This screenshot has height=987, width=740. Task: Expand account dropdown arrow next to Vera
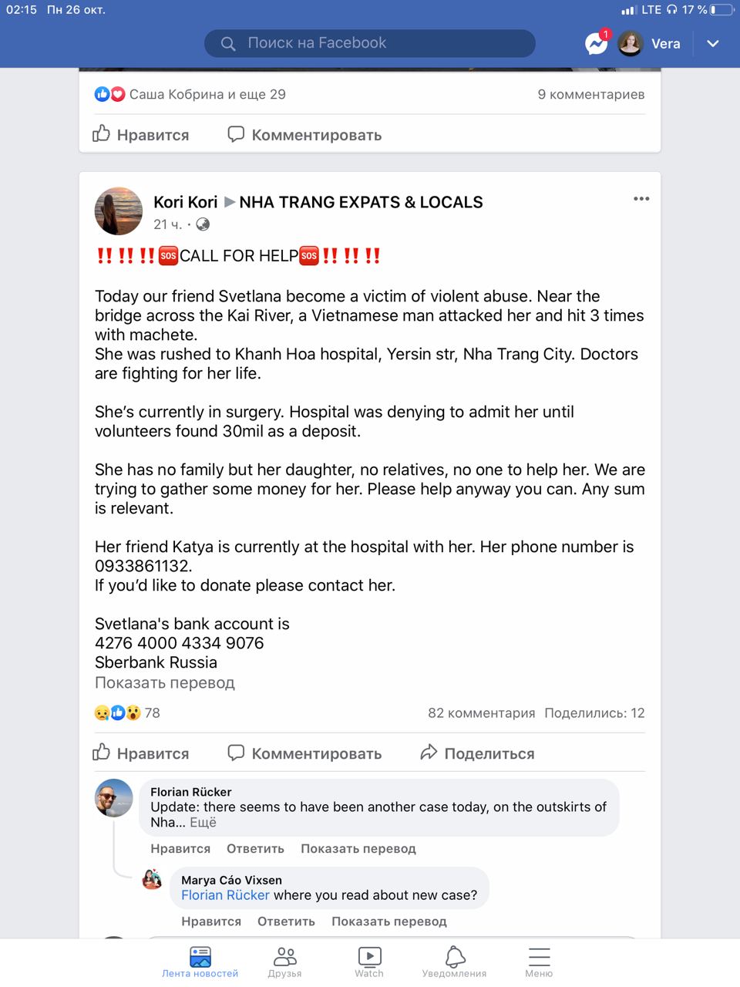tap(713, 44)
